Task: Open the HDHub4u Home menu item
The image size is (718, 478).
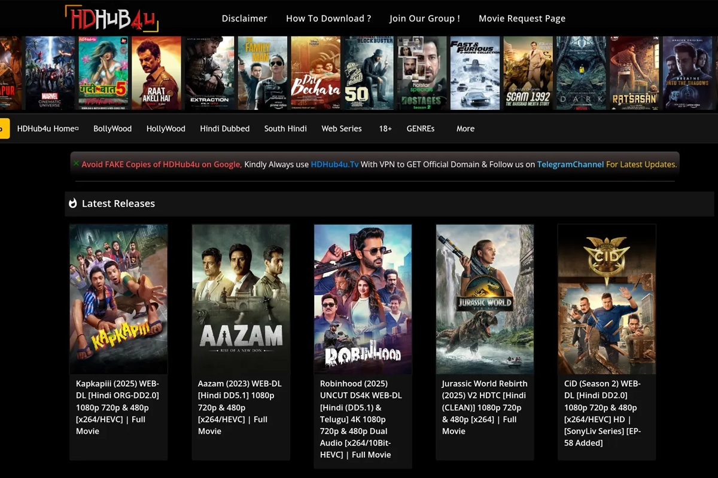Action: tap(47, 128)
